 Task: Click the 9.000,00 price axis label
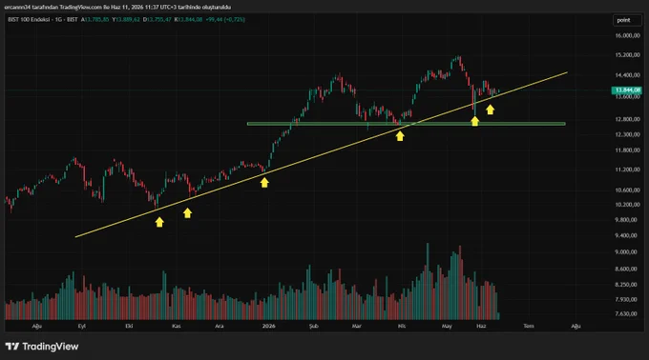626,252
